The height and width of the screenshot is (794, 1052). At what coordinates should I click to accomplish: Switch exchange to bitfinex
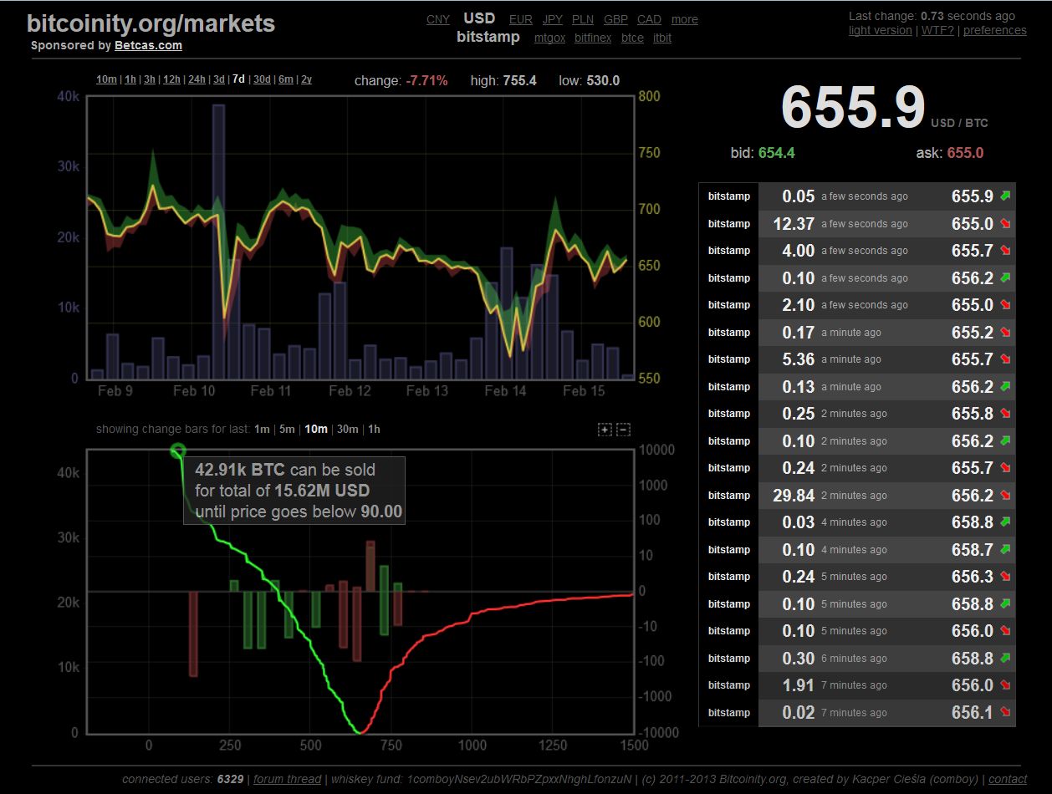click(x=593, y=38)
